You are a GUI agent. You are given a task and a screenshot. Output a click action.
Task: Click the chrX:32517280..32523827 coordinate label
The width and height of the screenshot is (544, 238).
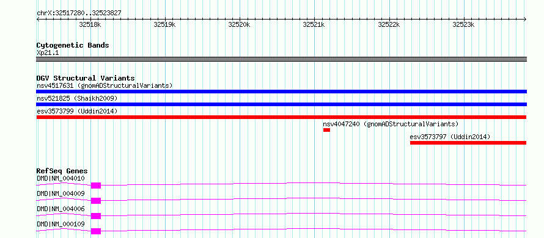pos(79,13)
